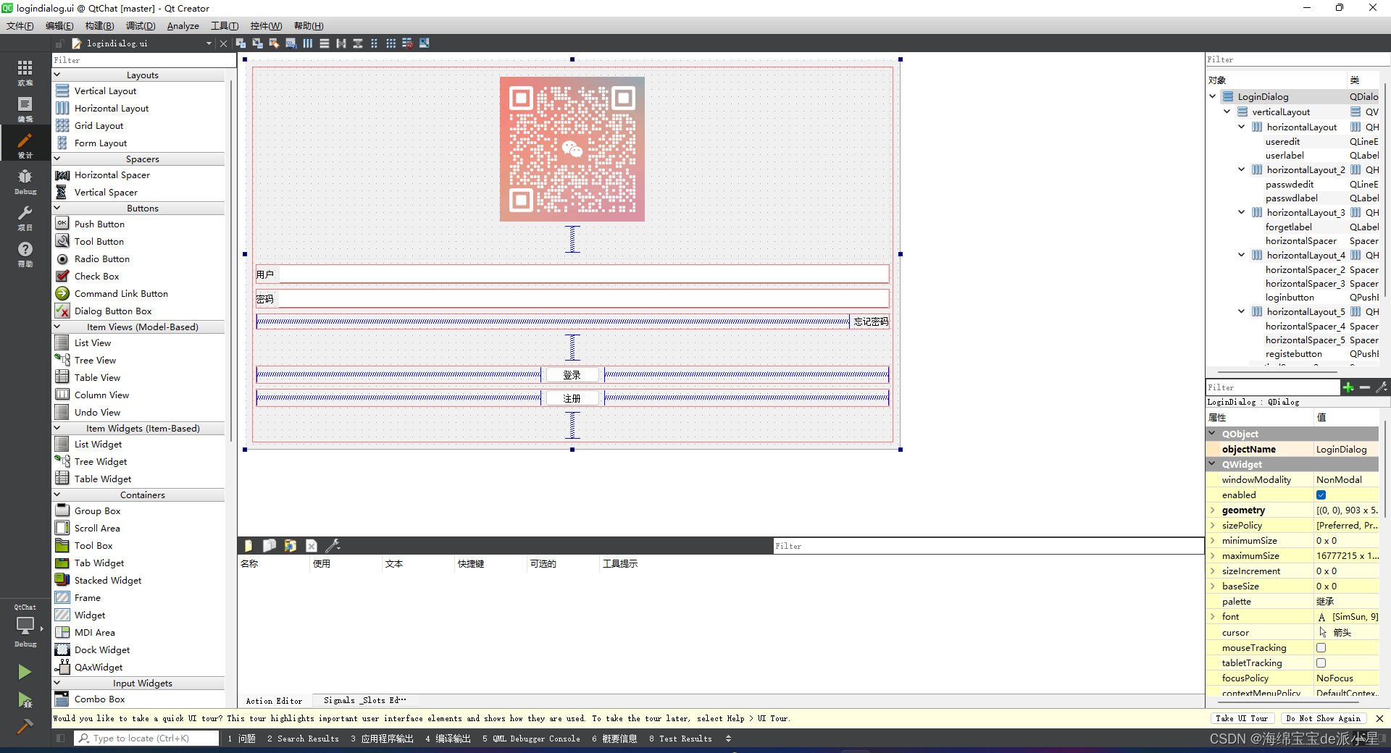Switch to Edit Widgets mode in the toolbar

pyautogui.click(x=241, y=43)
